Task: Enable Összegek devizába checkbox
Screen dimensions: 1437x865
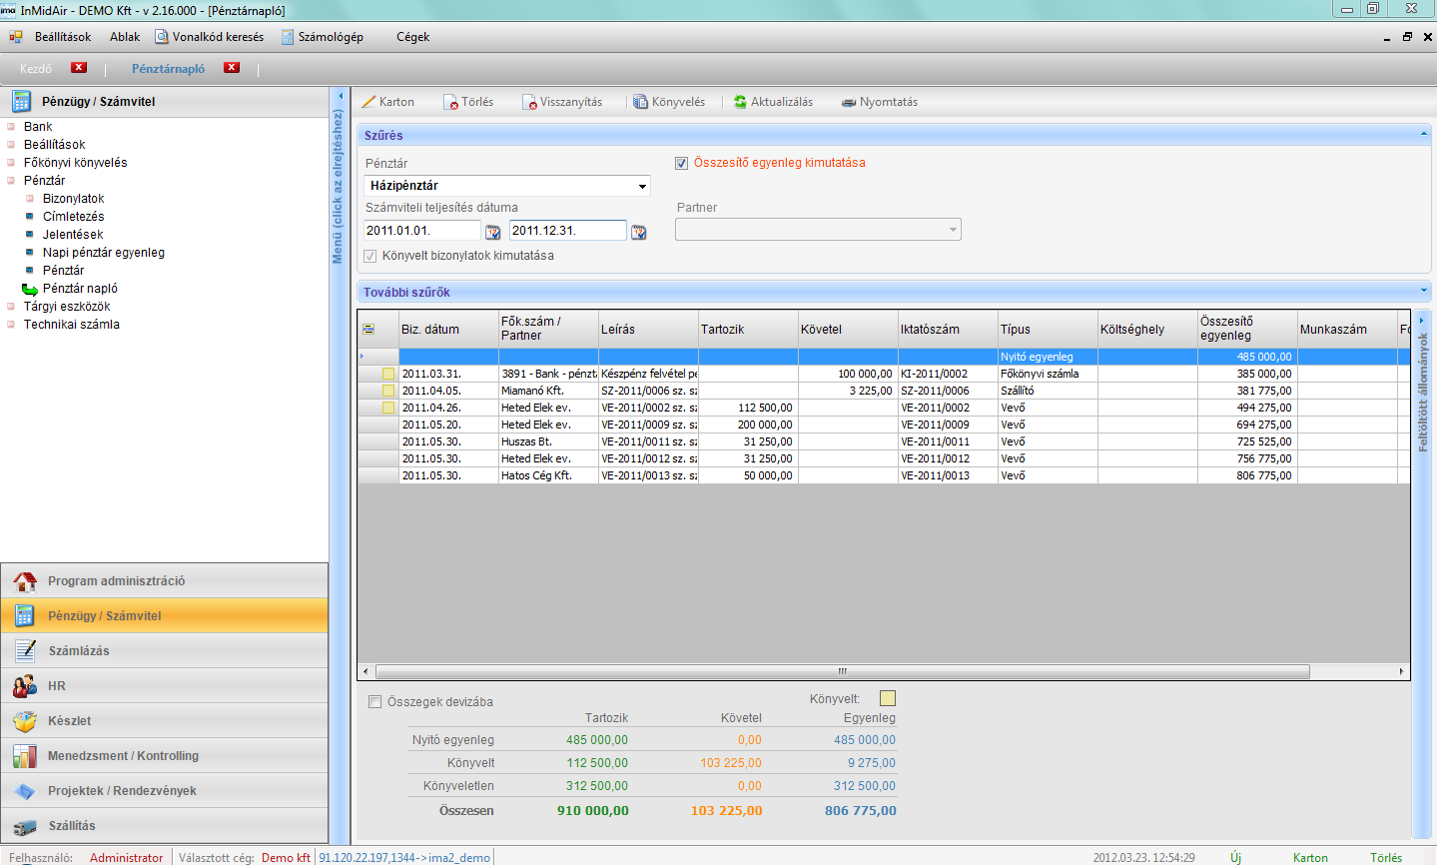Action: click(x=375, y=702)
